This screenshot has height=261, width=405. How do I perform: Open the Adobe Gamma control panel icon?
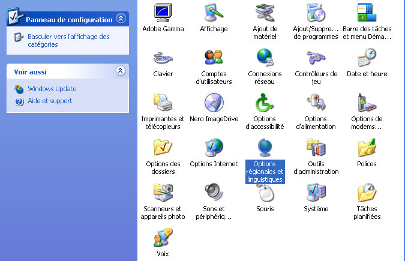tap(163, 13)
